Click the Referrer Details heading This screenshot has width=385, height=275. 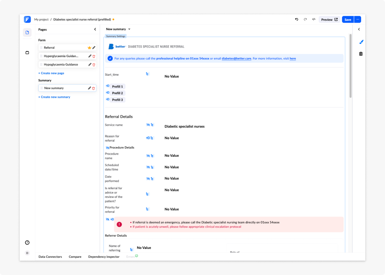(116, 236)
